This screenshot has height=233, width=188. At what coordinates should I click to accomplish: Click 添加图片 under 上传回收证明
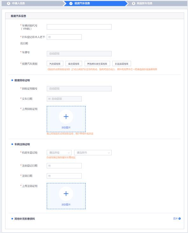pyautogui.click(x=66, y=128)
